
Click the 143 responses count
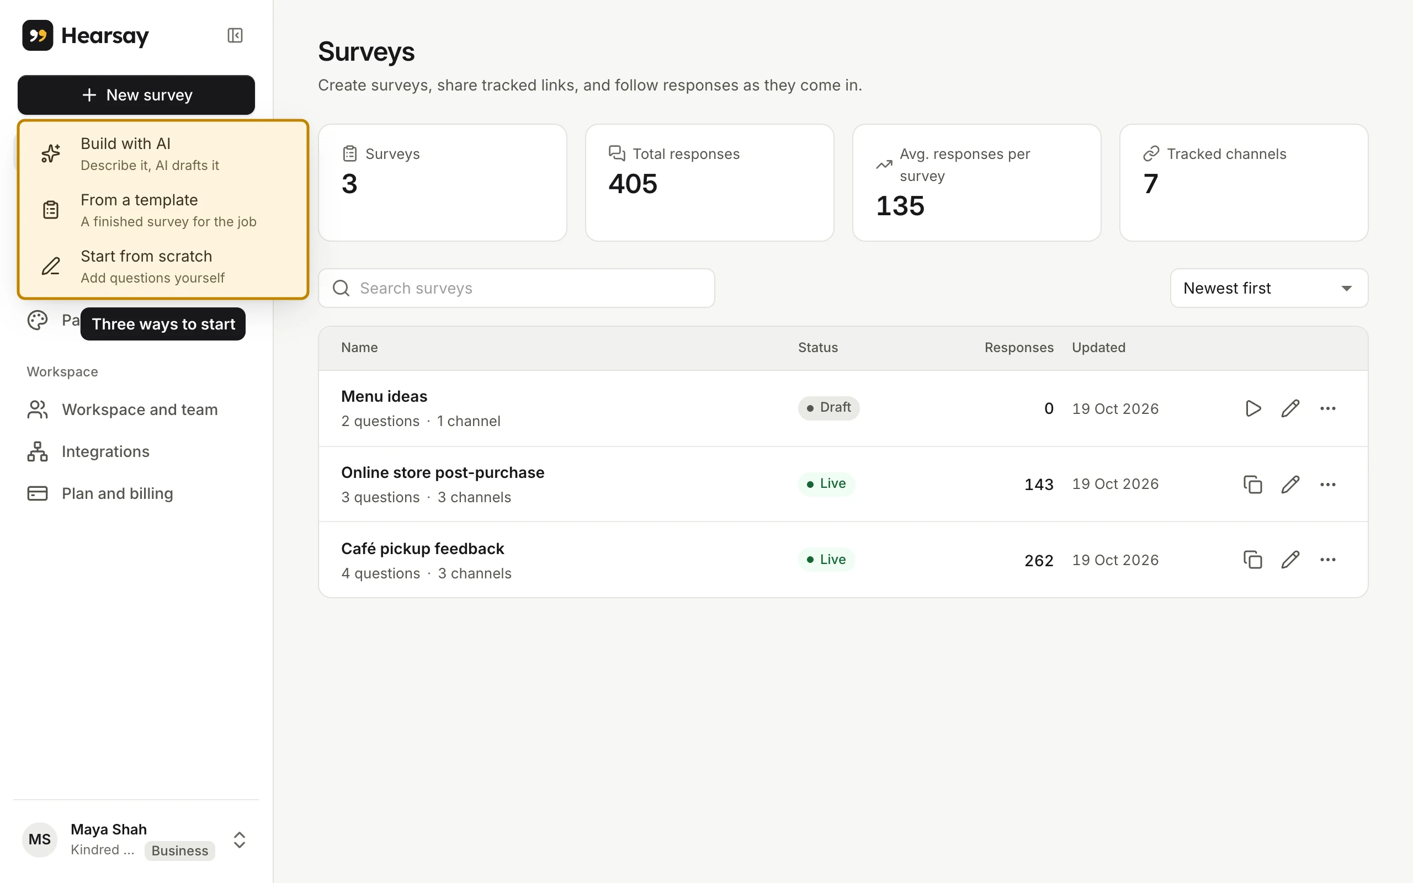point(1039,484)
